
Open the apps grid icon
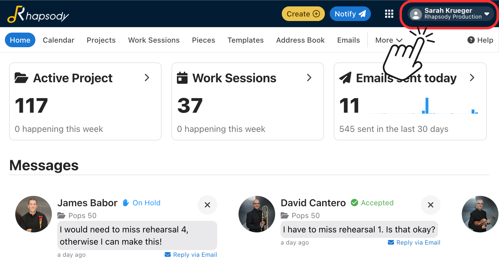point(389,14)
